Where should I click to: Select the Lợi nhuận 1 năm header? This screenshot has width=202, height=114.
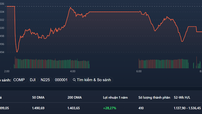click(115, 98)
